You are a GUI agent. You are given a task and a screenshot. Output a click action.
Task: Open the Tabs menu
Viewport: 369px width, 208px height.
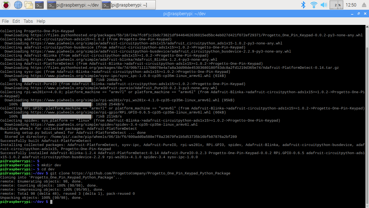click(28, 21)
